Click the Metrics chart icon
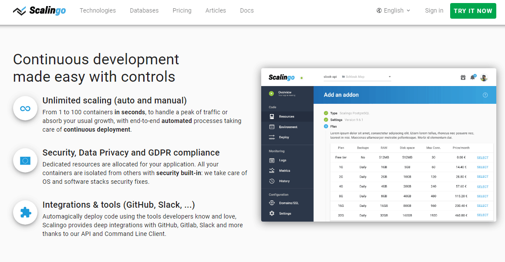Image resolution: width=505 pixels, height=262 pixels. [x=272, y=171]
